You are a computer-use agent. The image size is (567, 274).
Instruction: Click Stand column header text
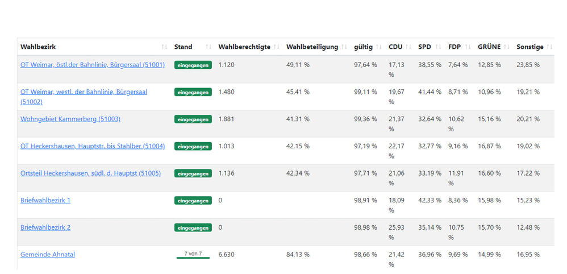tap(184, 47)
